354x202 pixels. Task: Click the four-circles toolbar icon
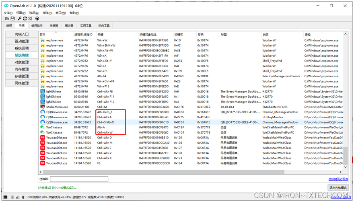[30, 19]
